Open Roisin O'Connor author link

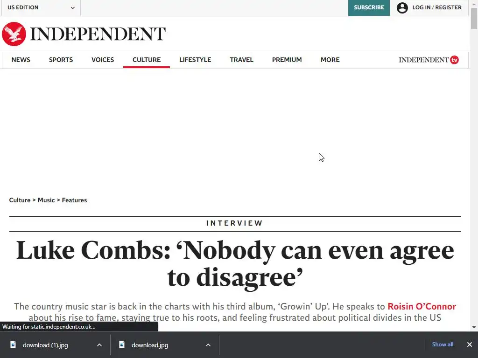pyautogui.click(x=422, y=306)
